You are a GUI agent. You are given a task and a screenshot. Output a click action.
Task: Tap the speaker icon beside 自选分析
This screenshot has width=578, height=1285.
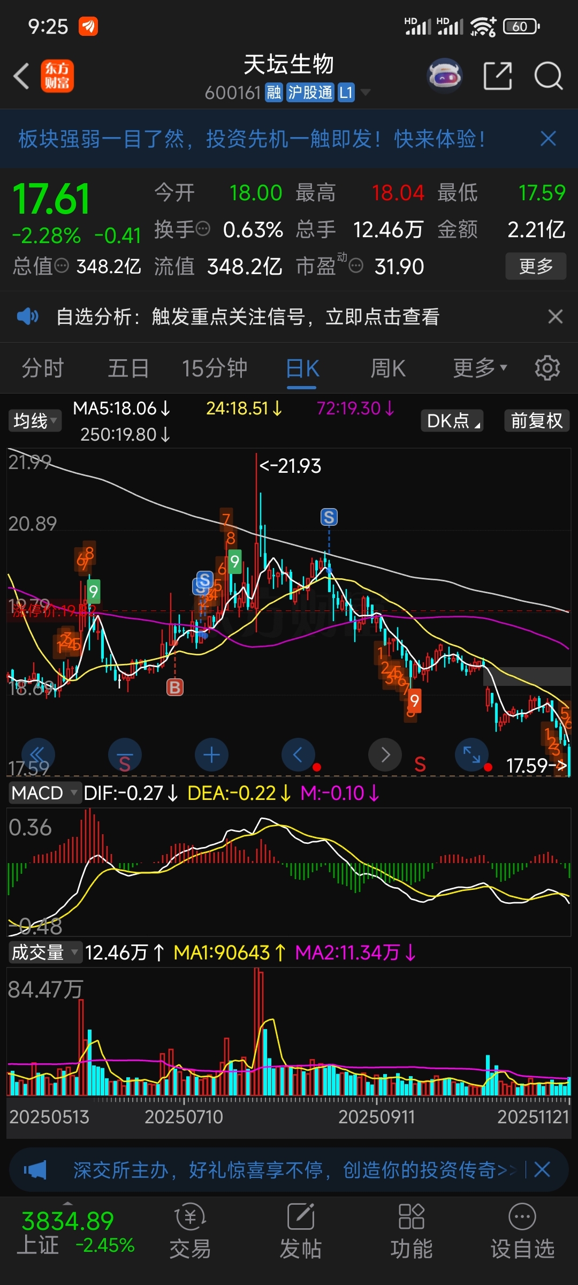[x=27, y=316]
